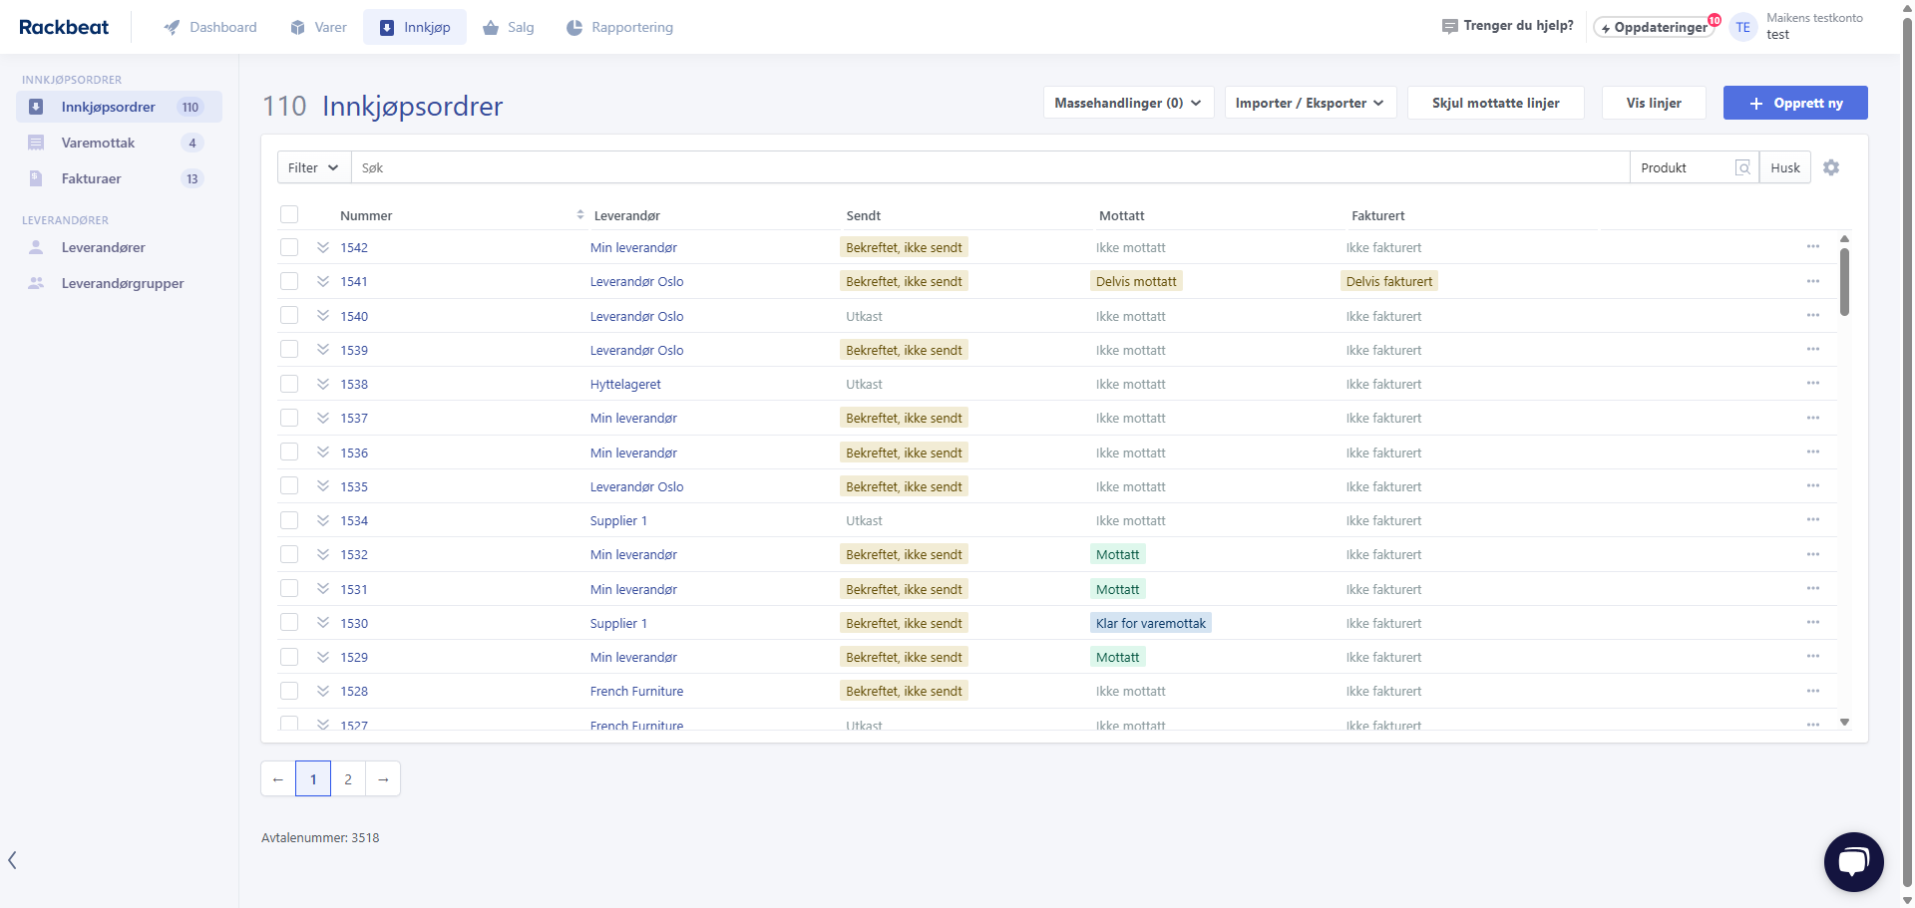Open three-dot menu for order 1541
1915x908 pixels.
(1812, 281)
